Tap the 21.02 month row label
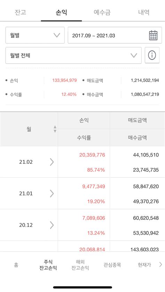The height and width of the screenshot is (292, 165). pos(26,162)
